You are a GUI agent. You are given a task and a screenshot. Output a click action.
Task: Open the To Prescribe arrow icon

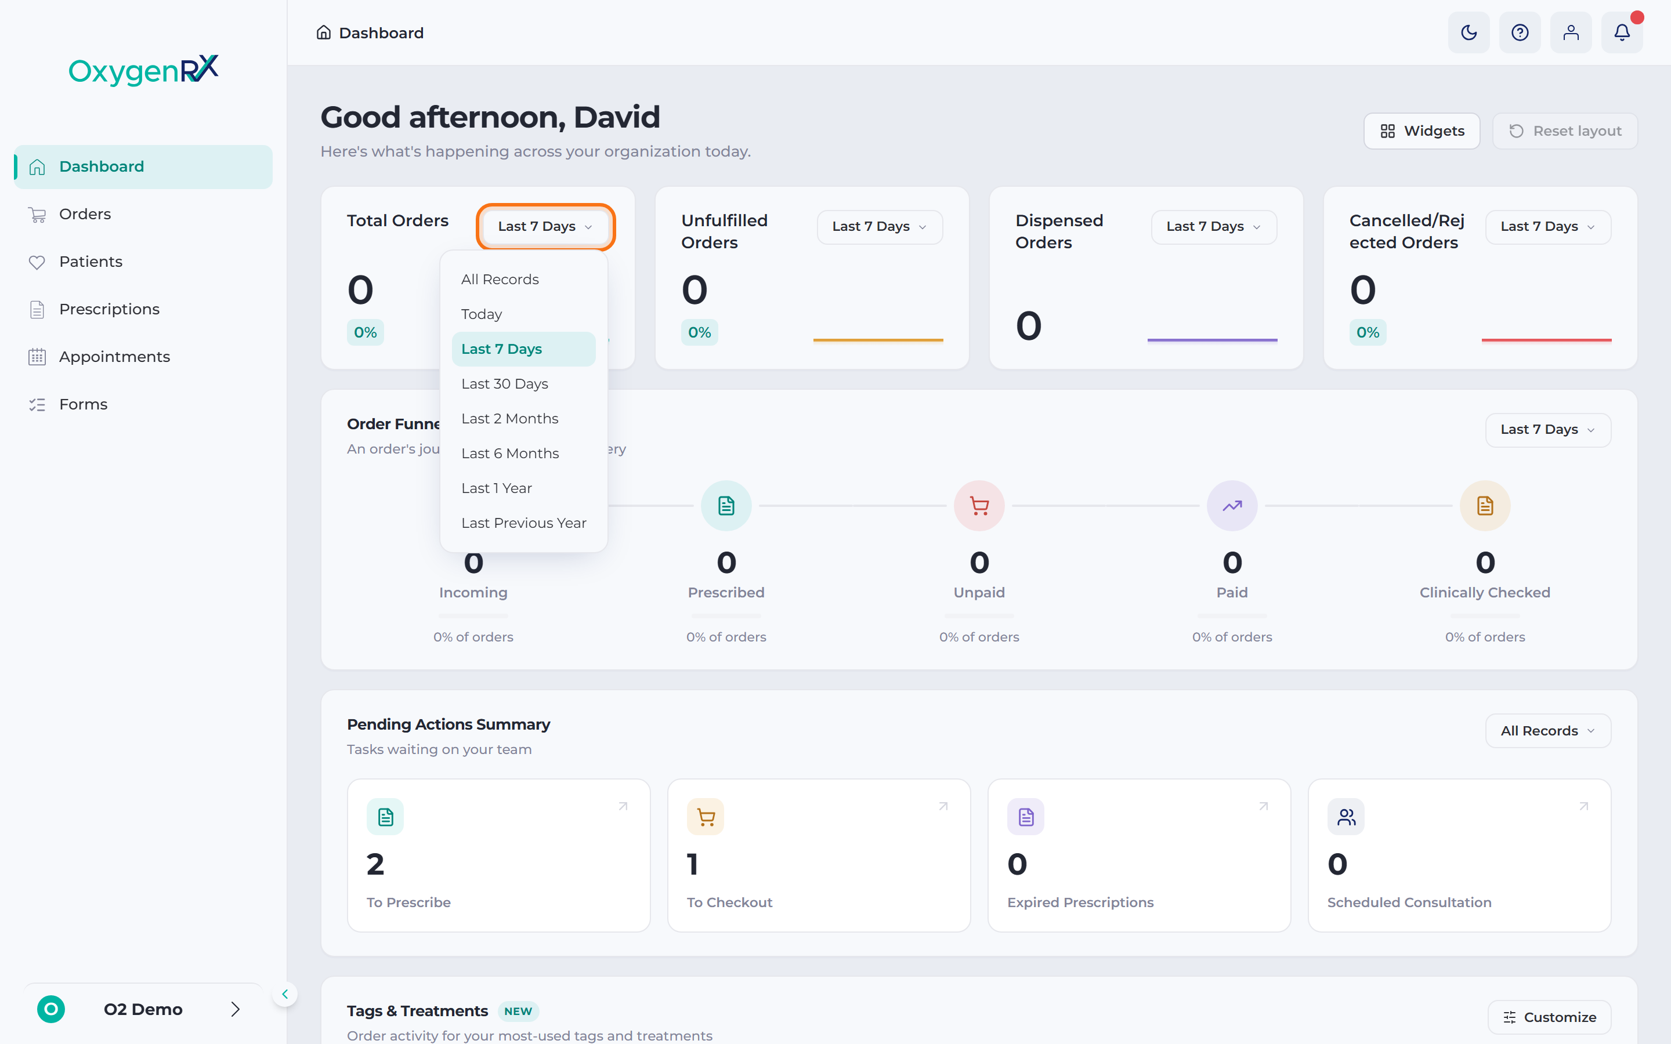pos(623,806)
